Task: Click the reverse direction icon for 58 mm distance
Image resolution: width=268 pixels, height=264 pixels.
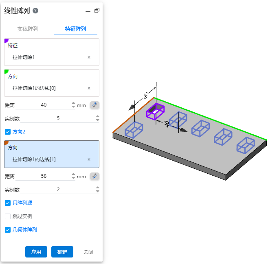Action: (94, 176)
